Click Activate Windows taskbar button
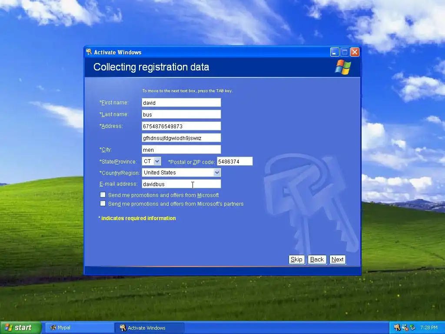This screenshot has height=334, width=445. coord(149,328)
